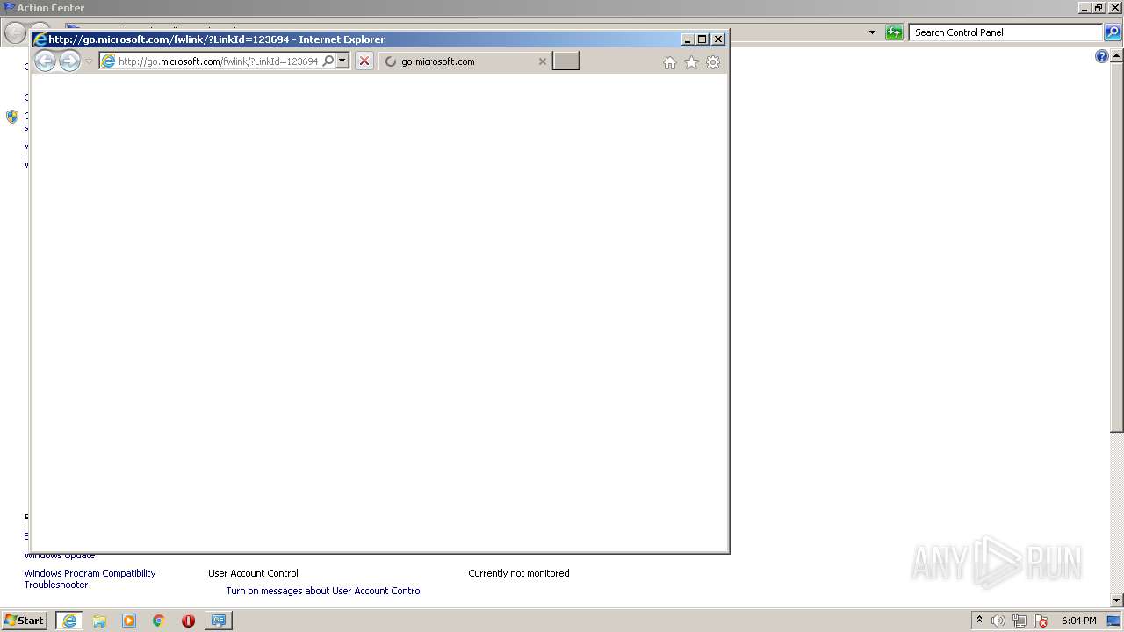The height and width of the screenshot is (632, 1124).
Task: Close the go.microsoft.com tab
Action: click(542, 61)
